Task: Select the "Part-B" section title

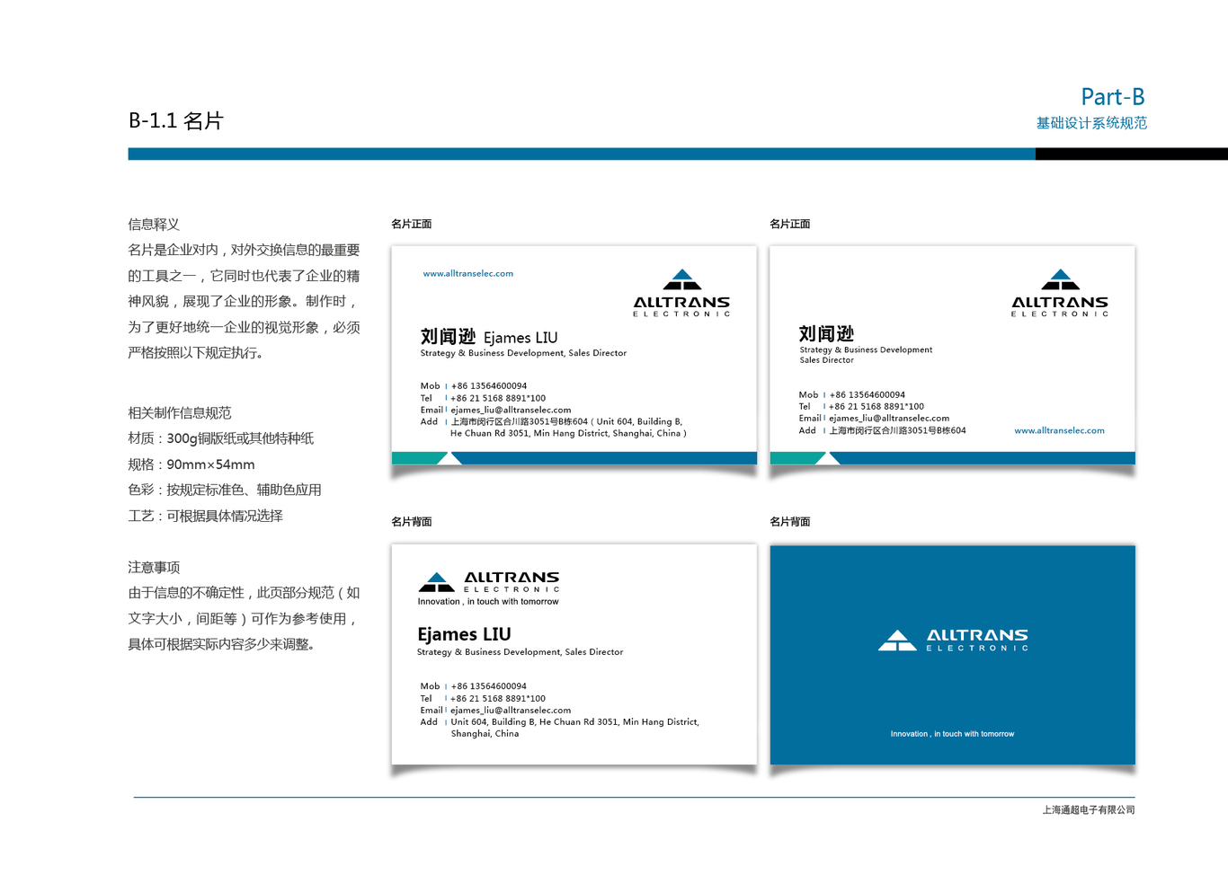Action: coord(1113,97)
